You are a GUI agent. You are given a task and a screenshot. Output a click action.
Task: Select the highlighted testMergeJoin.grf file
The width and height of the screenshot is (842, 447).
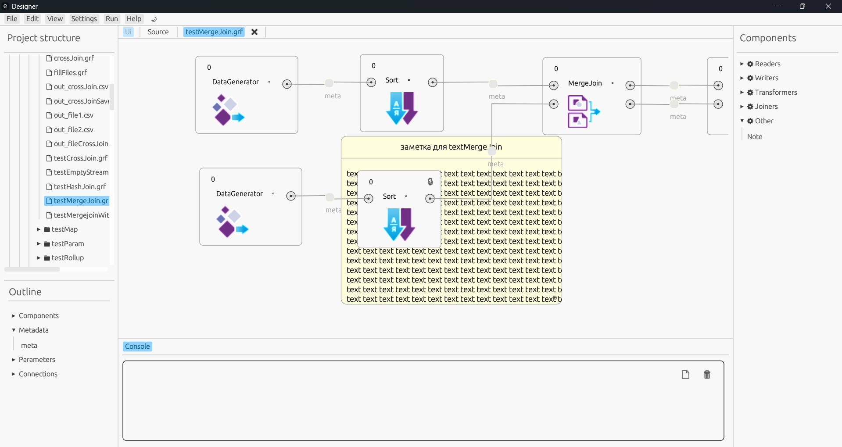pyautogui.click(x=77, y=201)
